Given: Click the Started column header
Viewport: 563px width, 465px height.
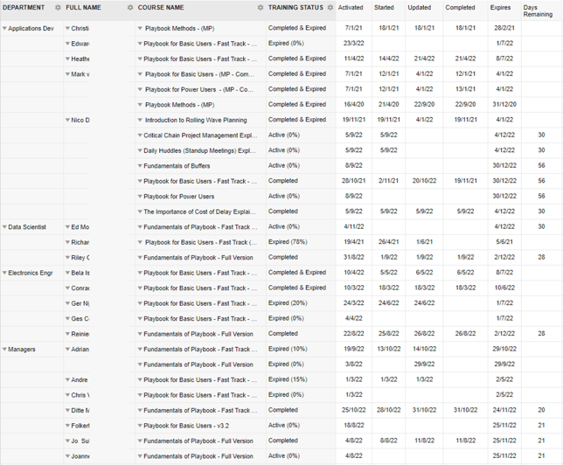Looking at the screenshot, I should (384, 8).
